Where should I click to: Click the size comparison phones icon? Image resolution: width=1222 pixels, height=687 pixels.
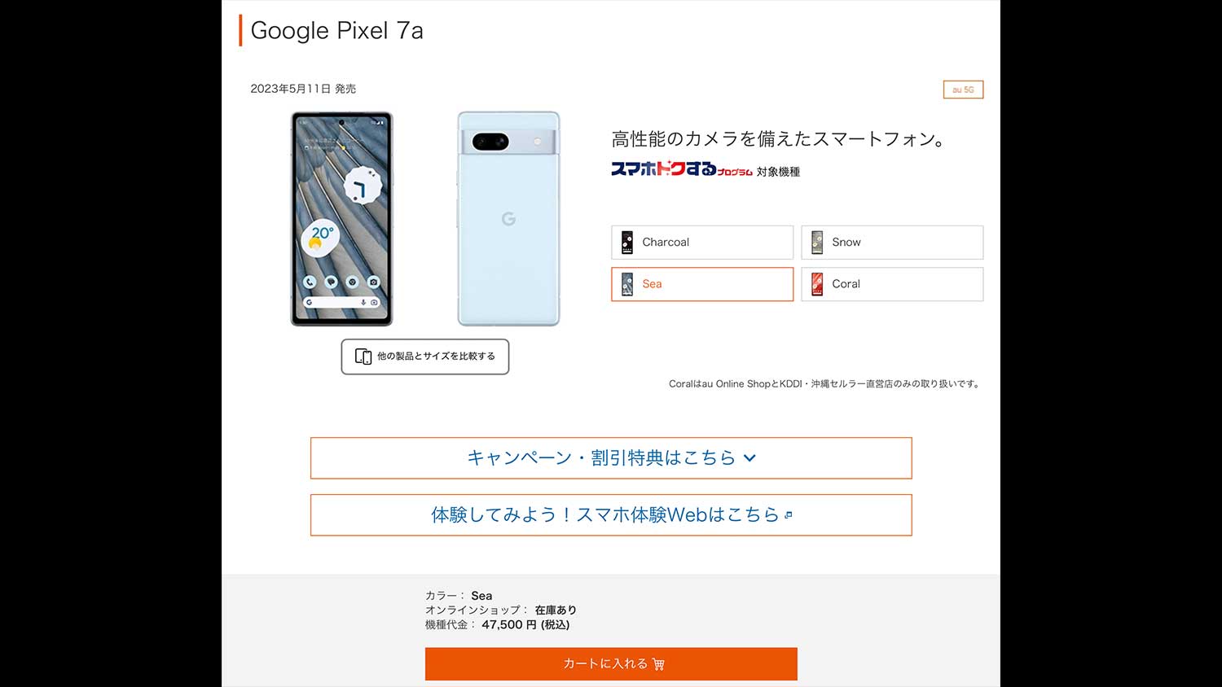[363, 357]
